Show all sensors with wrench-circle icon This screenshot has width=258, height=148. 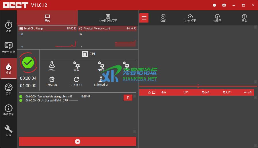tap(163, 18)
